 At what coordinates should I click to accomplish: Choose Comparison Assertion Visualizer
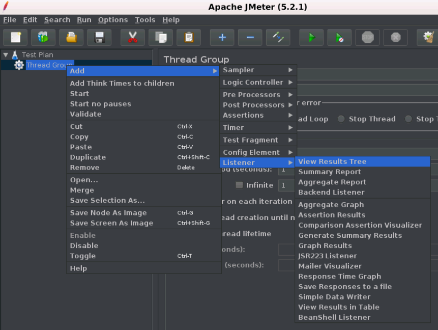[x=363, y=225]
